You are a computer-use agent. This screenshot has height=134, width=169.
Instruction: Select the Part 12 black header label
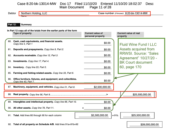13,25
